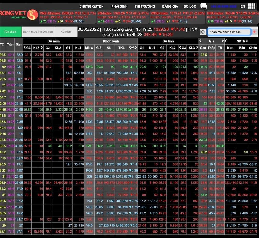Open the THỊ TRƯỜNG menu
Viewport: 259px width, 238px height.
pos(145,6)
